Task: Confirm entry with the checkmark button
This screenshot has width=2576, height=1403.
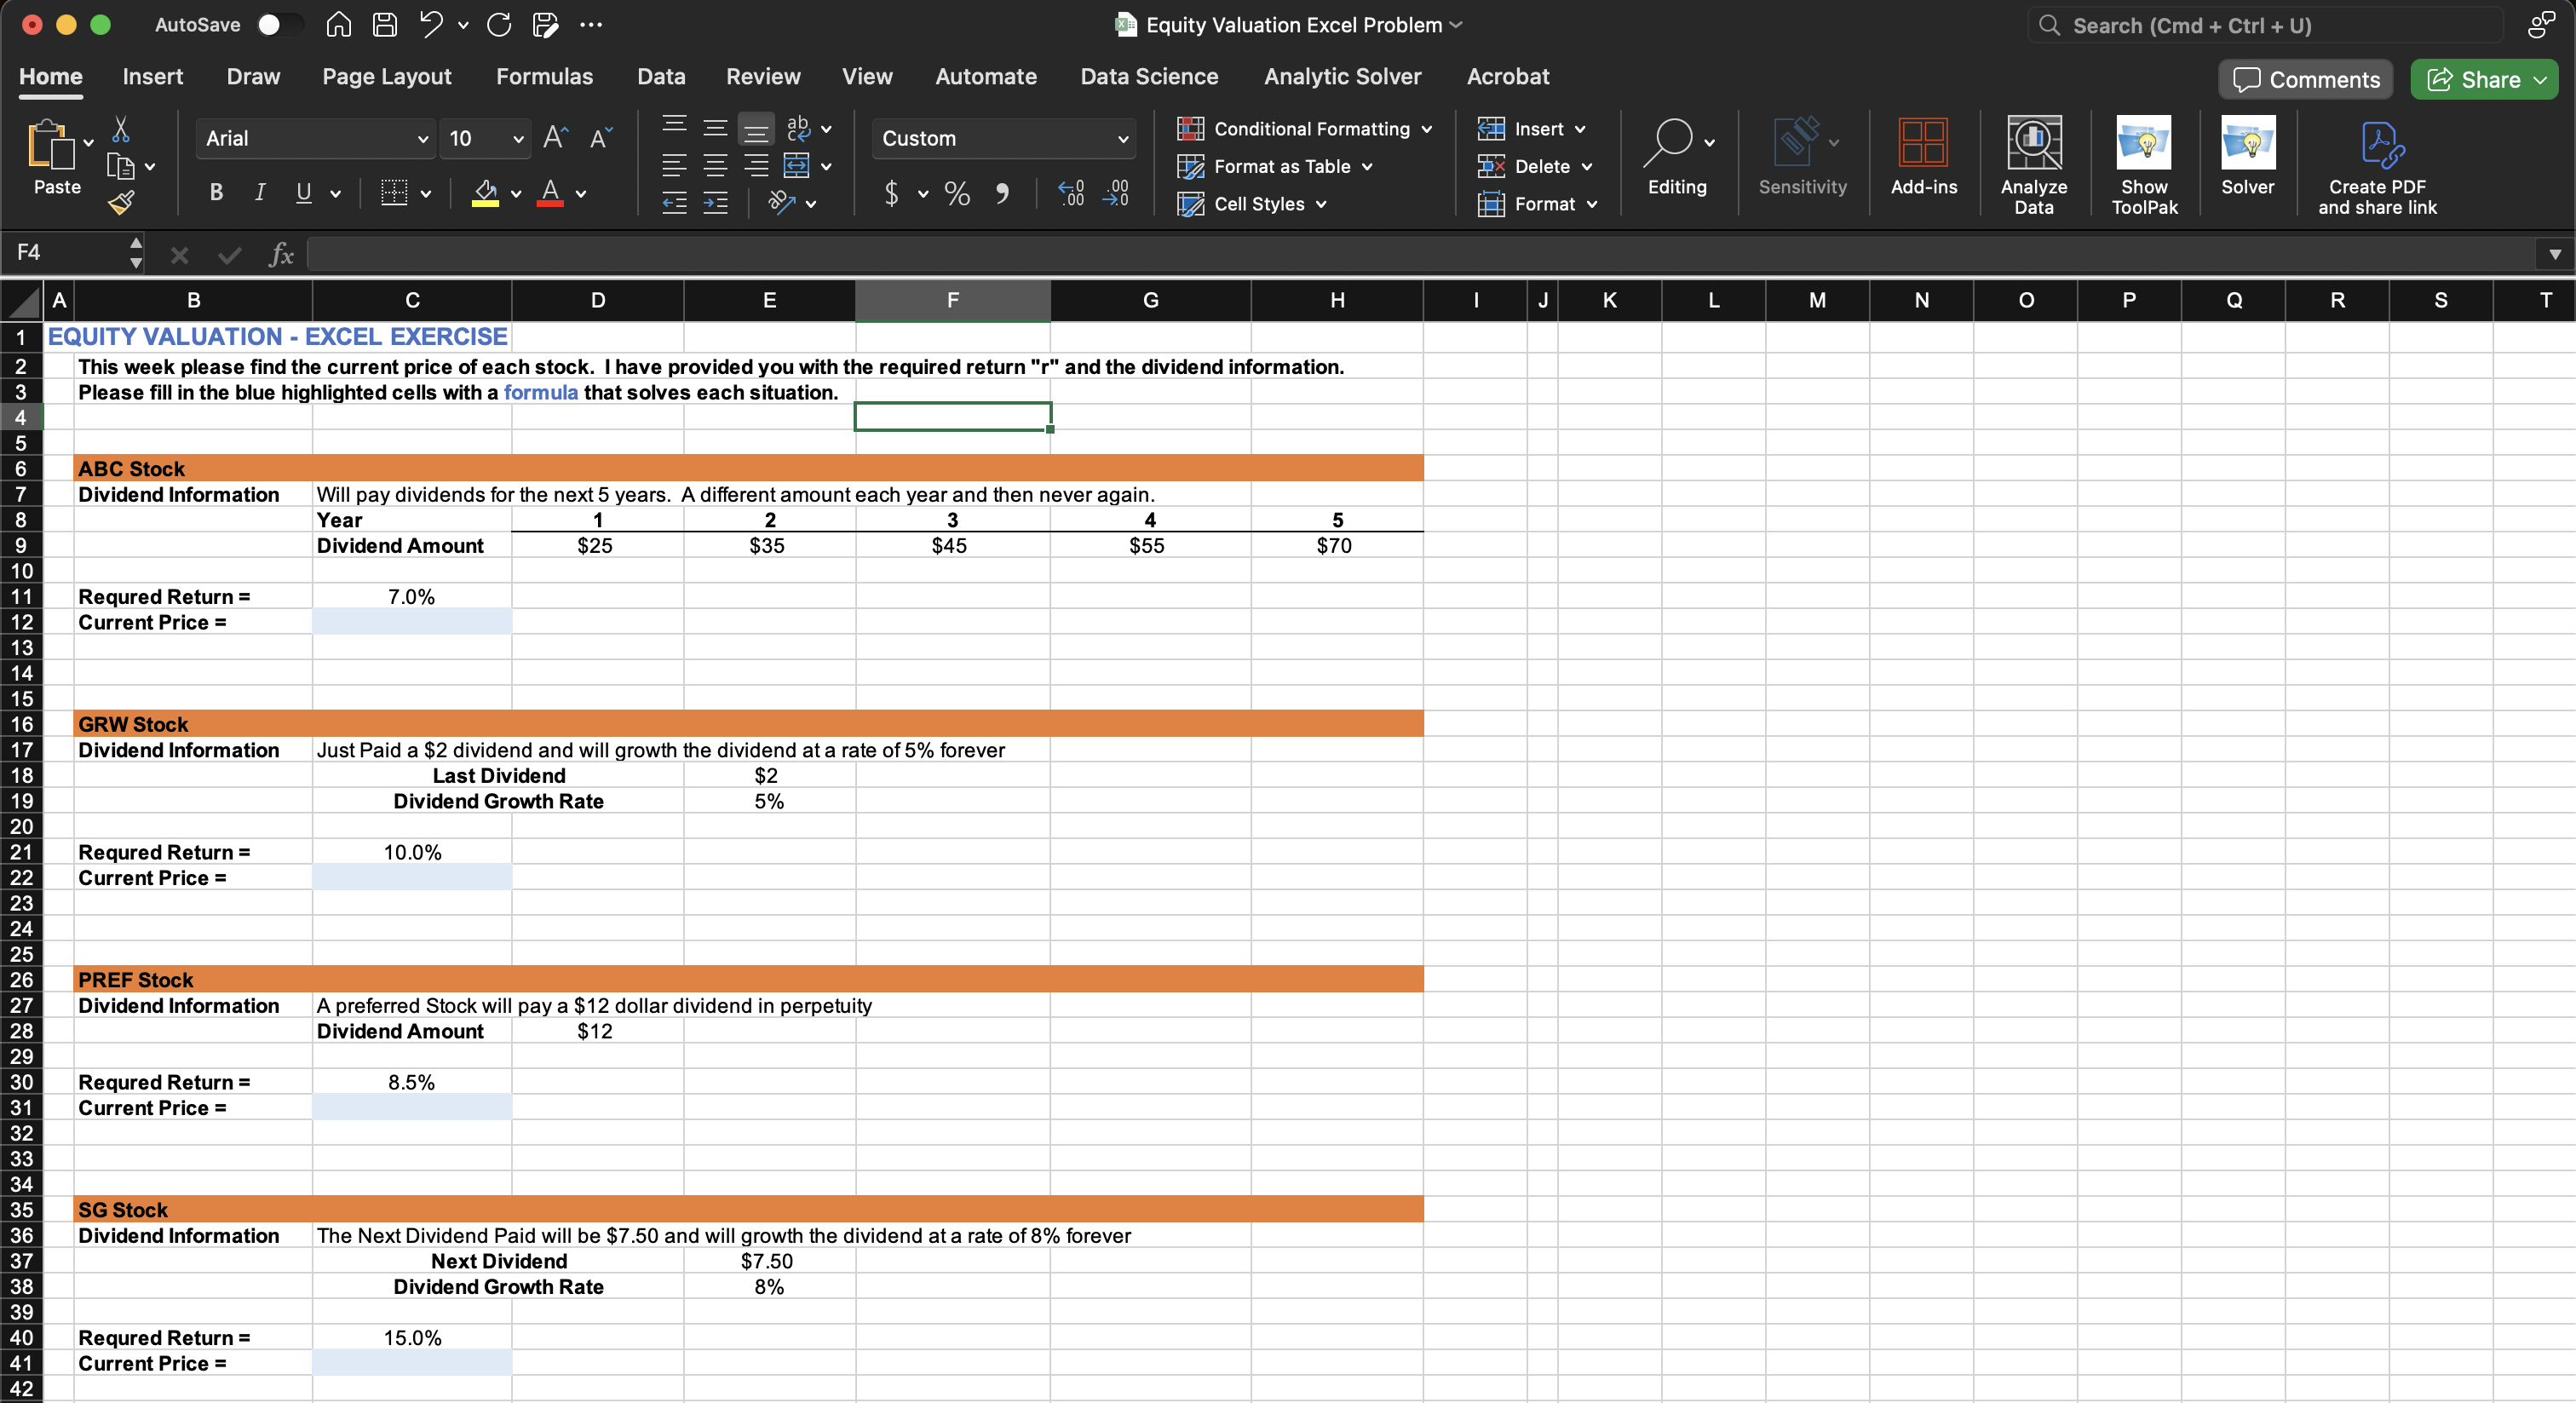Action: click(228, 255)
